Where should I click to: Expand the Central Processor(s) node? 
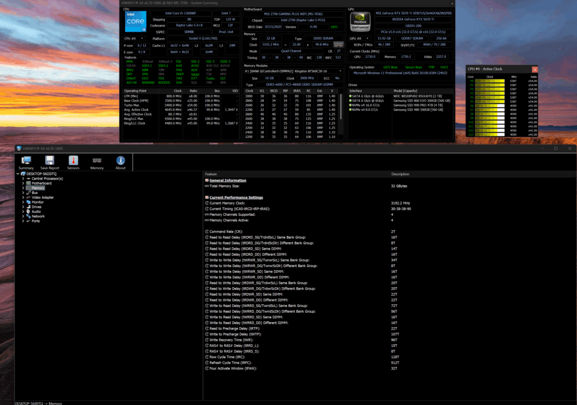[x=23, y=179]
